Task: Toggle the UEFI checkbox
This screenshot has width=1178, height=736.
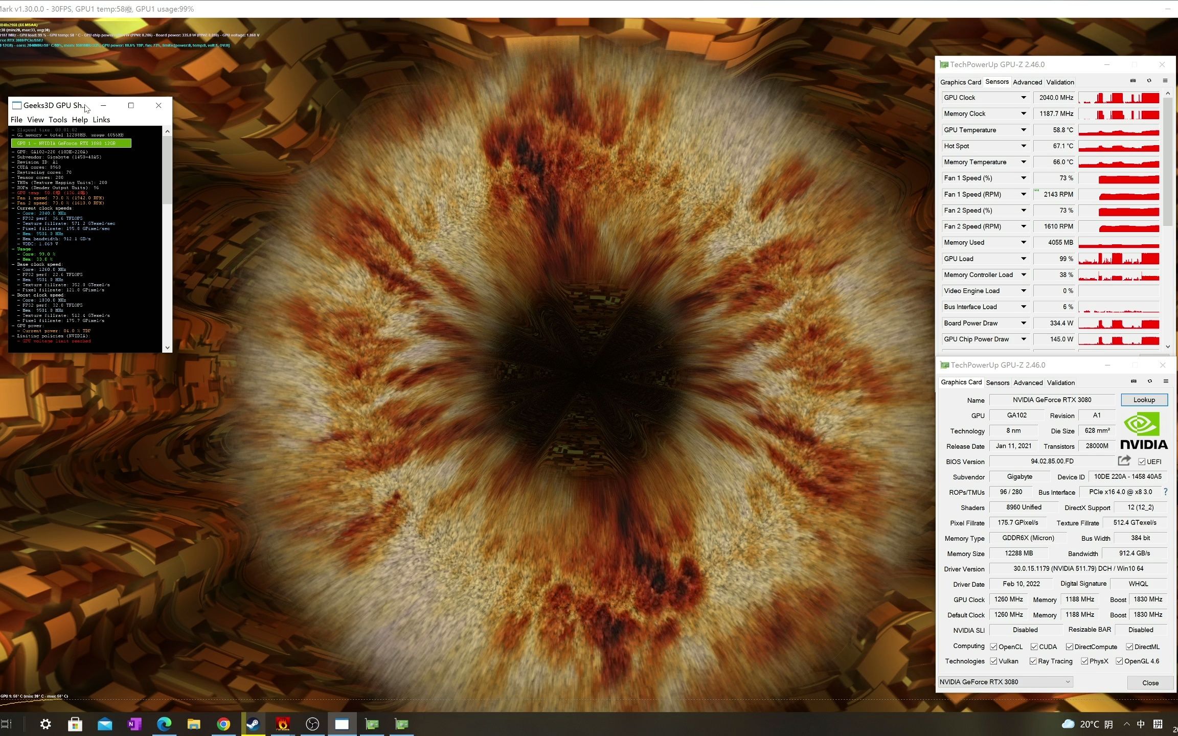Action: pyautogui.click(x=1142, y=462)
